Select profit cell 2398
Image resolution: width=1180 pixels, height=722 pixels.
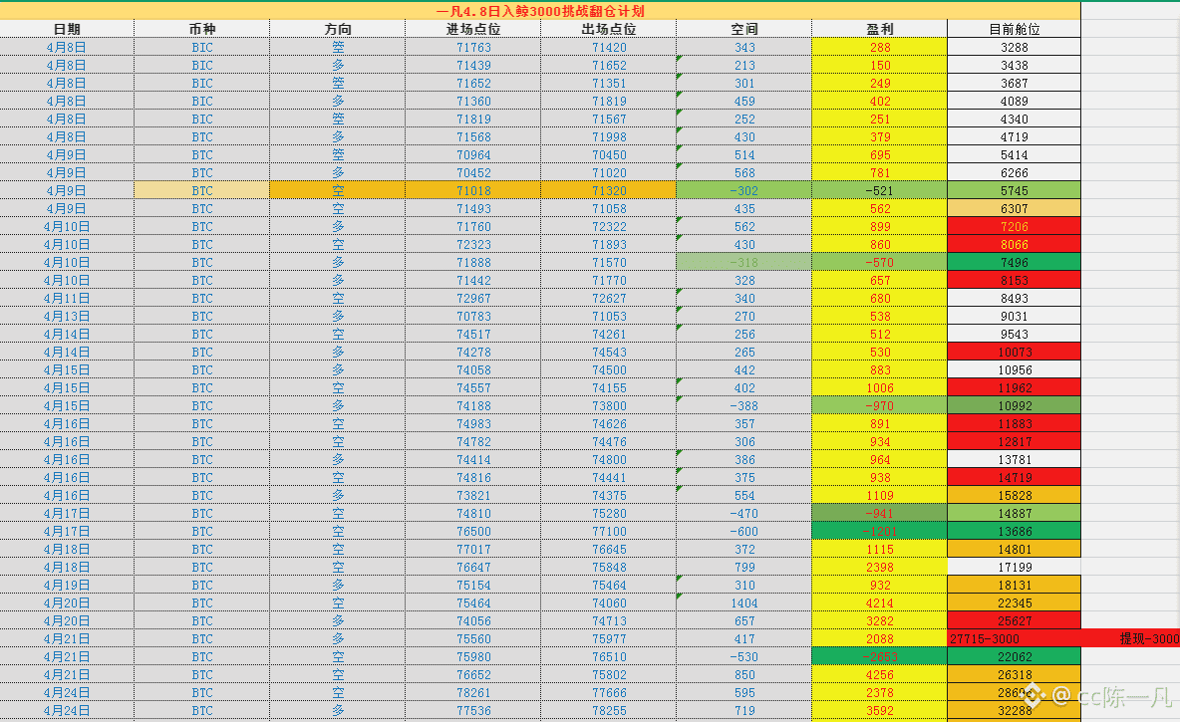tap(879, 567)
